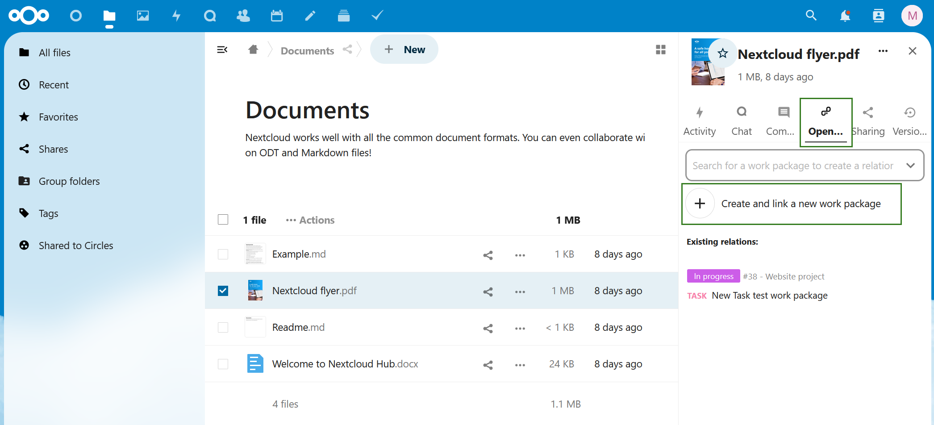Open notifications via the bell icon
Screen dimensions: 934x425
(845, 15)
